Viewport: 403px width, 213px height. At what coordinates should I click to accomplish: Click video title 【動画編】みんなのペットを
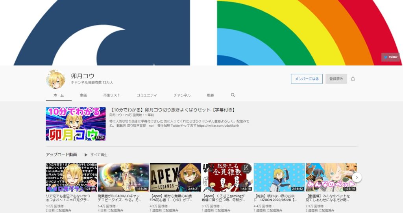328,198
